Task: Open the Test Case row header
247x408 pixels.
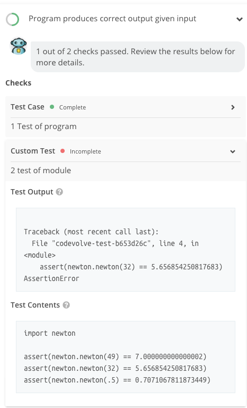Action: pos(126,107)
